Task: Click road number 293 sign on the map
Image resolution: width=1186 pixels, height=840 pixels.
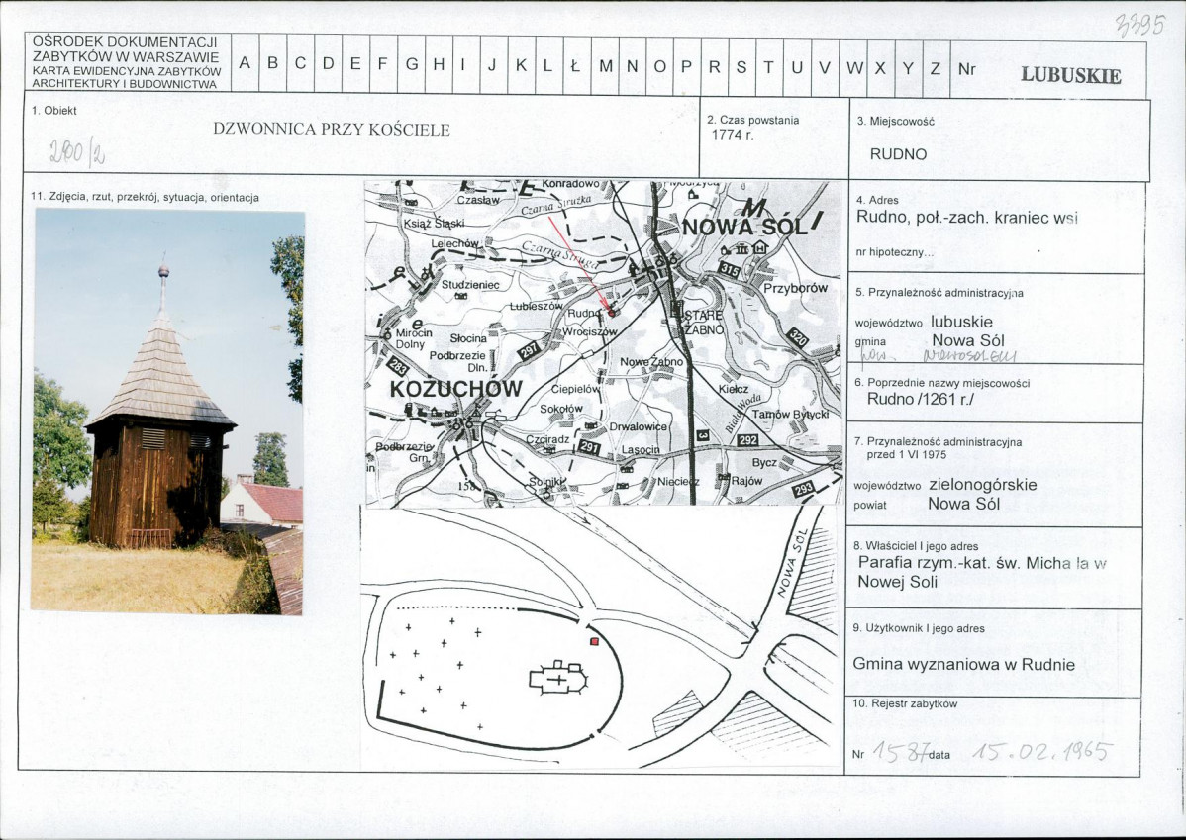Action: [x=803, y=489]
